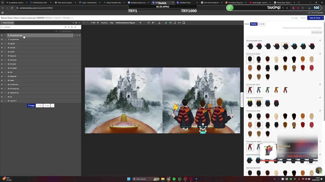Click the highlighted text effects A icon
This screenshot has height=182, width=325.
166,23
